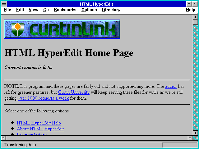Open the Help menu

coord(191,10)
